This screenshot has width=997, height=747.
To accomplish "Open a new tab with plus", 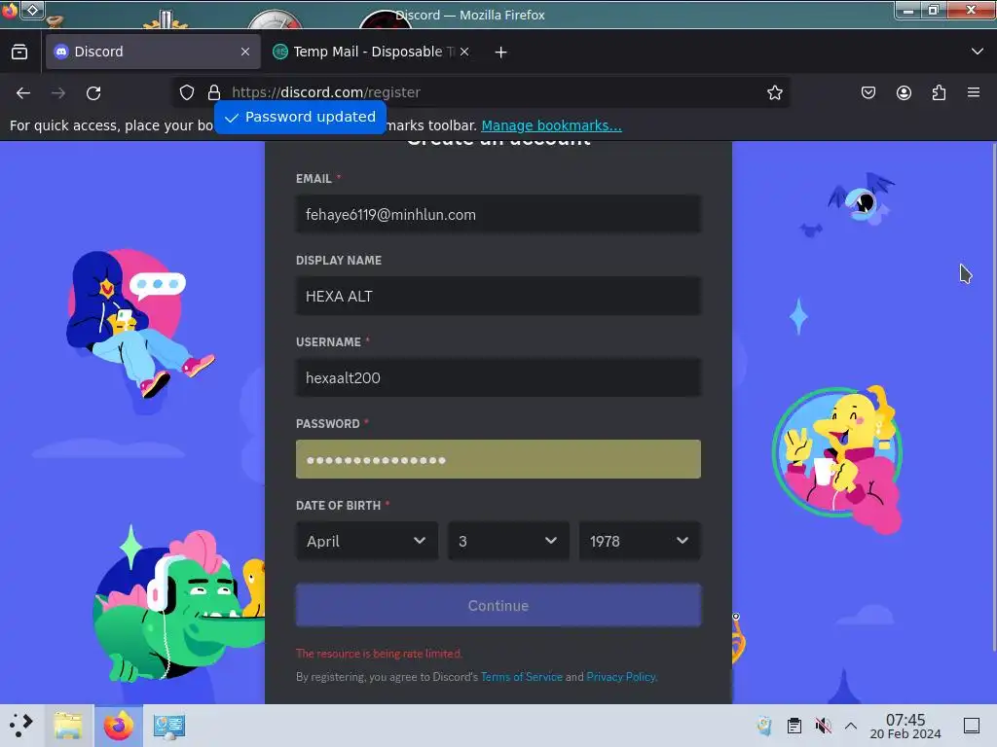I will coord(501,53).
